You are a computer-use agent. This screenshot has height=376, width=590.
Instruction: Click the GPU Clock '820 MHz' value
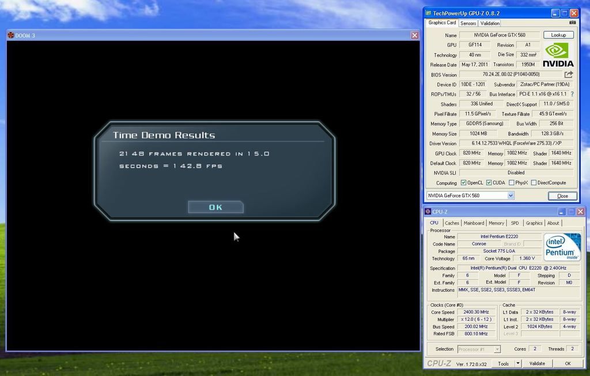coord(471,153)
